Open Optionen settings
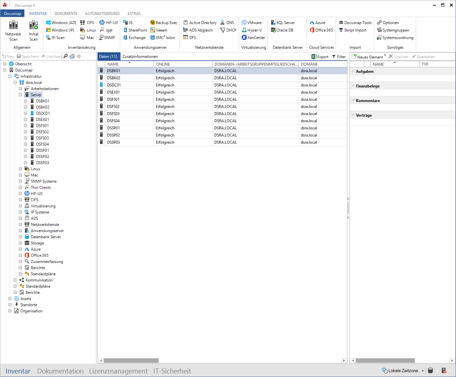 tap(388, 23)
